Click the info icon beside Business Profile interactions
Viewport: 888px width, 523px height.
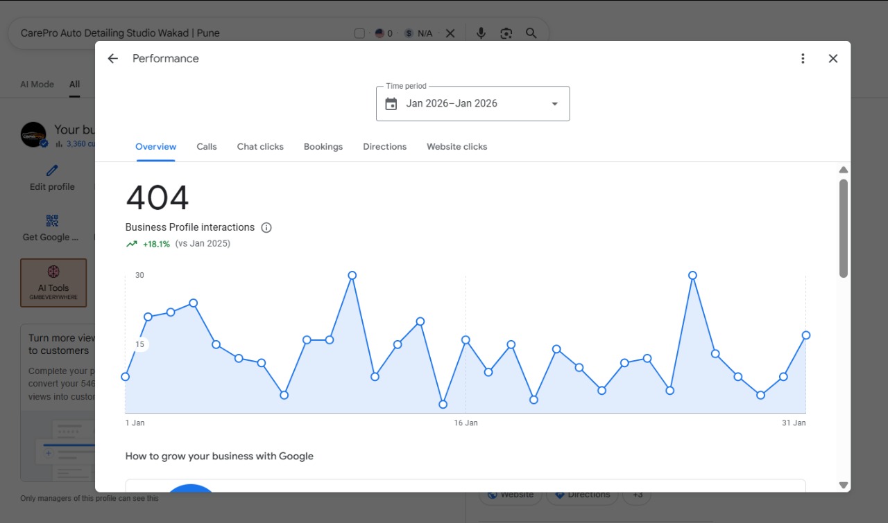coord(266,227)
